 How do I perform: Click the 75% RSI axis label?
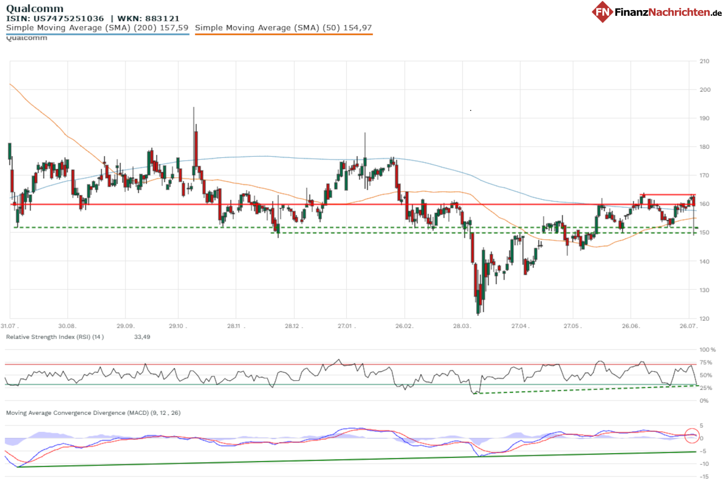[x=706, y=363]
